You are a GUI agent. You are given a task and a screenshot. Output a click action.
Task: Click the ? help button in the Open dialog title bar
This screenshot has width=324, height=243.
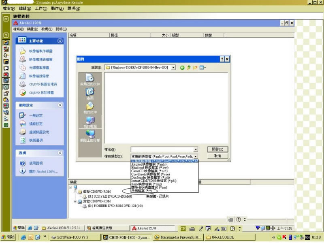point(222,59)
